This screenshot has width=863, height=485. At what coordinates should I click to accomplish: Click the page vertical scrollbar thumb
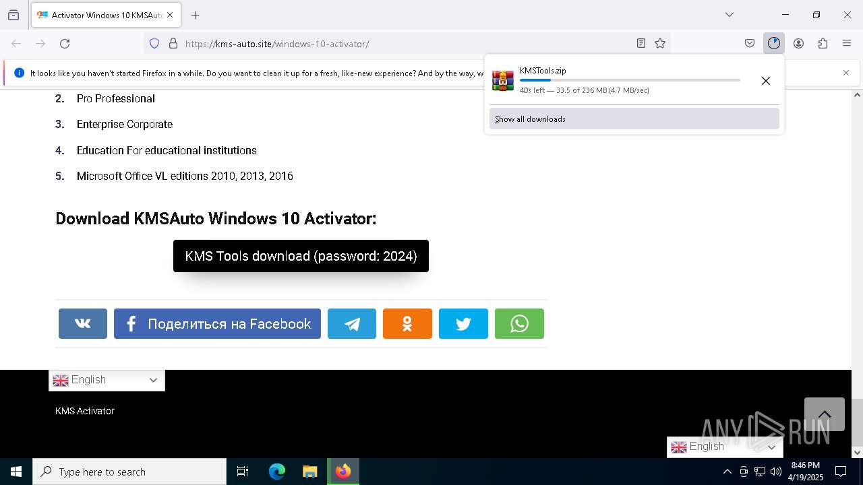pyautogui.click(x=857, y=421)
